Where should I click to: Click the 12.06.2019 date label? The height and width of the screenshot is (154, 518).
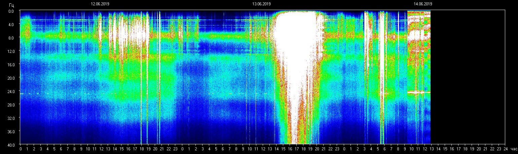pyautogui.click(x=100, y=4)
